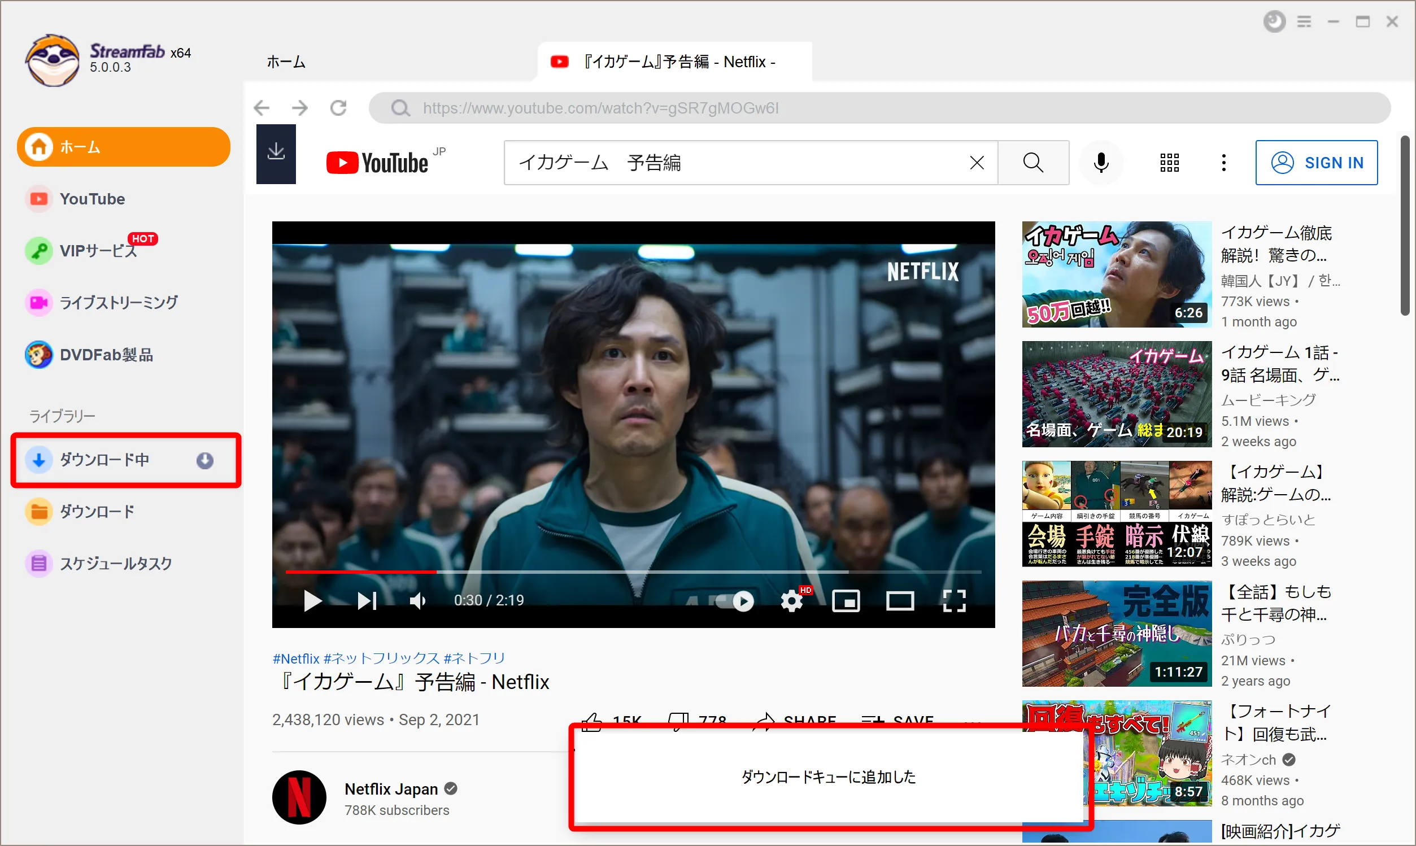This screenshot has height=846, width=1416.
Task: Open VIPサービス in the sidebar
Action: pos(91,250)
